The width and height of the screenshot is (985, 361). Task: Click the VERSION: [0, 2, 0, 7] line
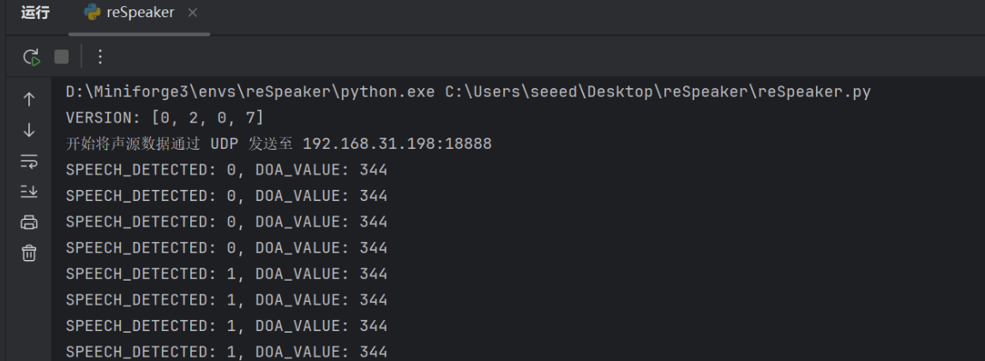(x=165, y=117)
